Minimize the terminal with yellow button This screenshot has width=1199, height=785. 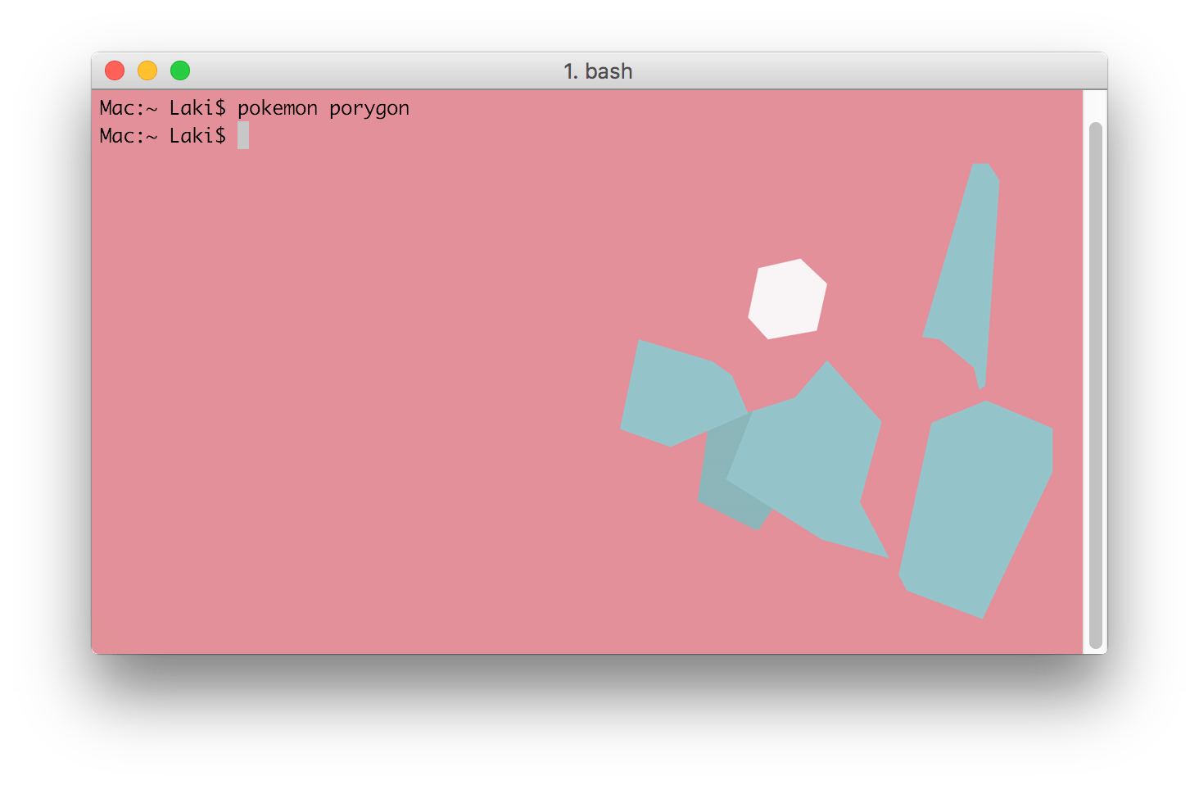tap(147, 70)
